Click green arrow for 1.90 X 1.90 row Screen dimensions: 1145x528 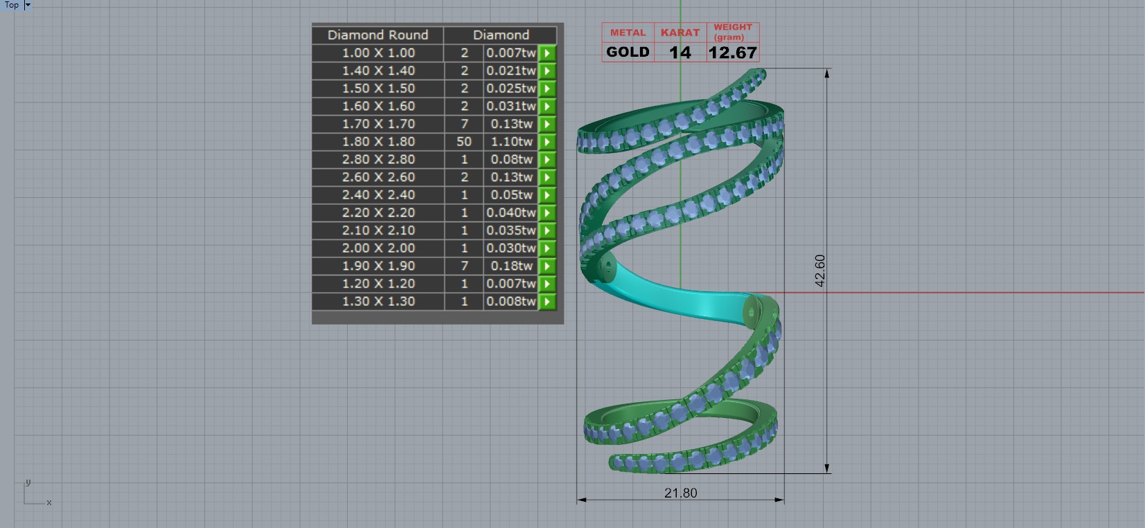click(x=547, y=266)
